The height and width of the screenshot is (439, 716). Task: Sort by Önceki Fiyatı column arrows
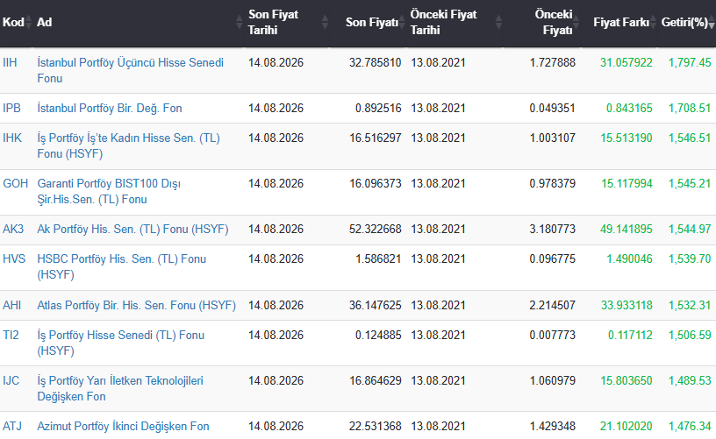(576, 22)
